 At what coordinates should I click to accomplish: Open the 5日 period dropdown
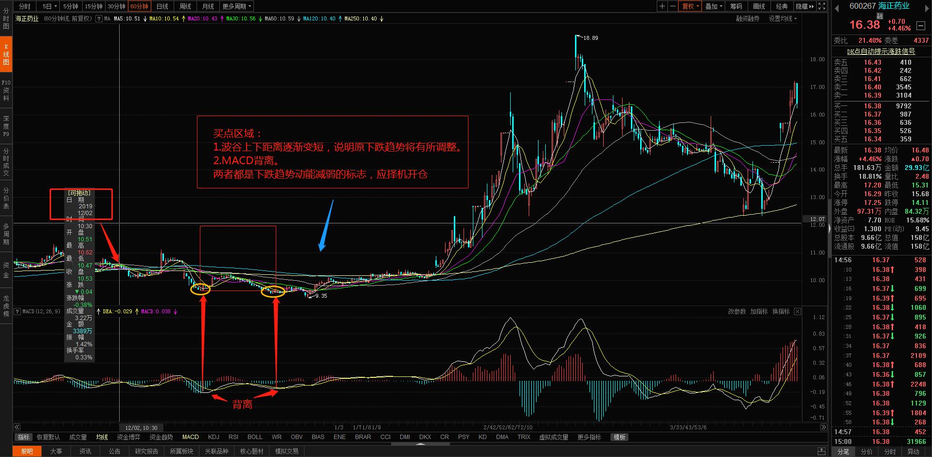coord(50,6)
